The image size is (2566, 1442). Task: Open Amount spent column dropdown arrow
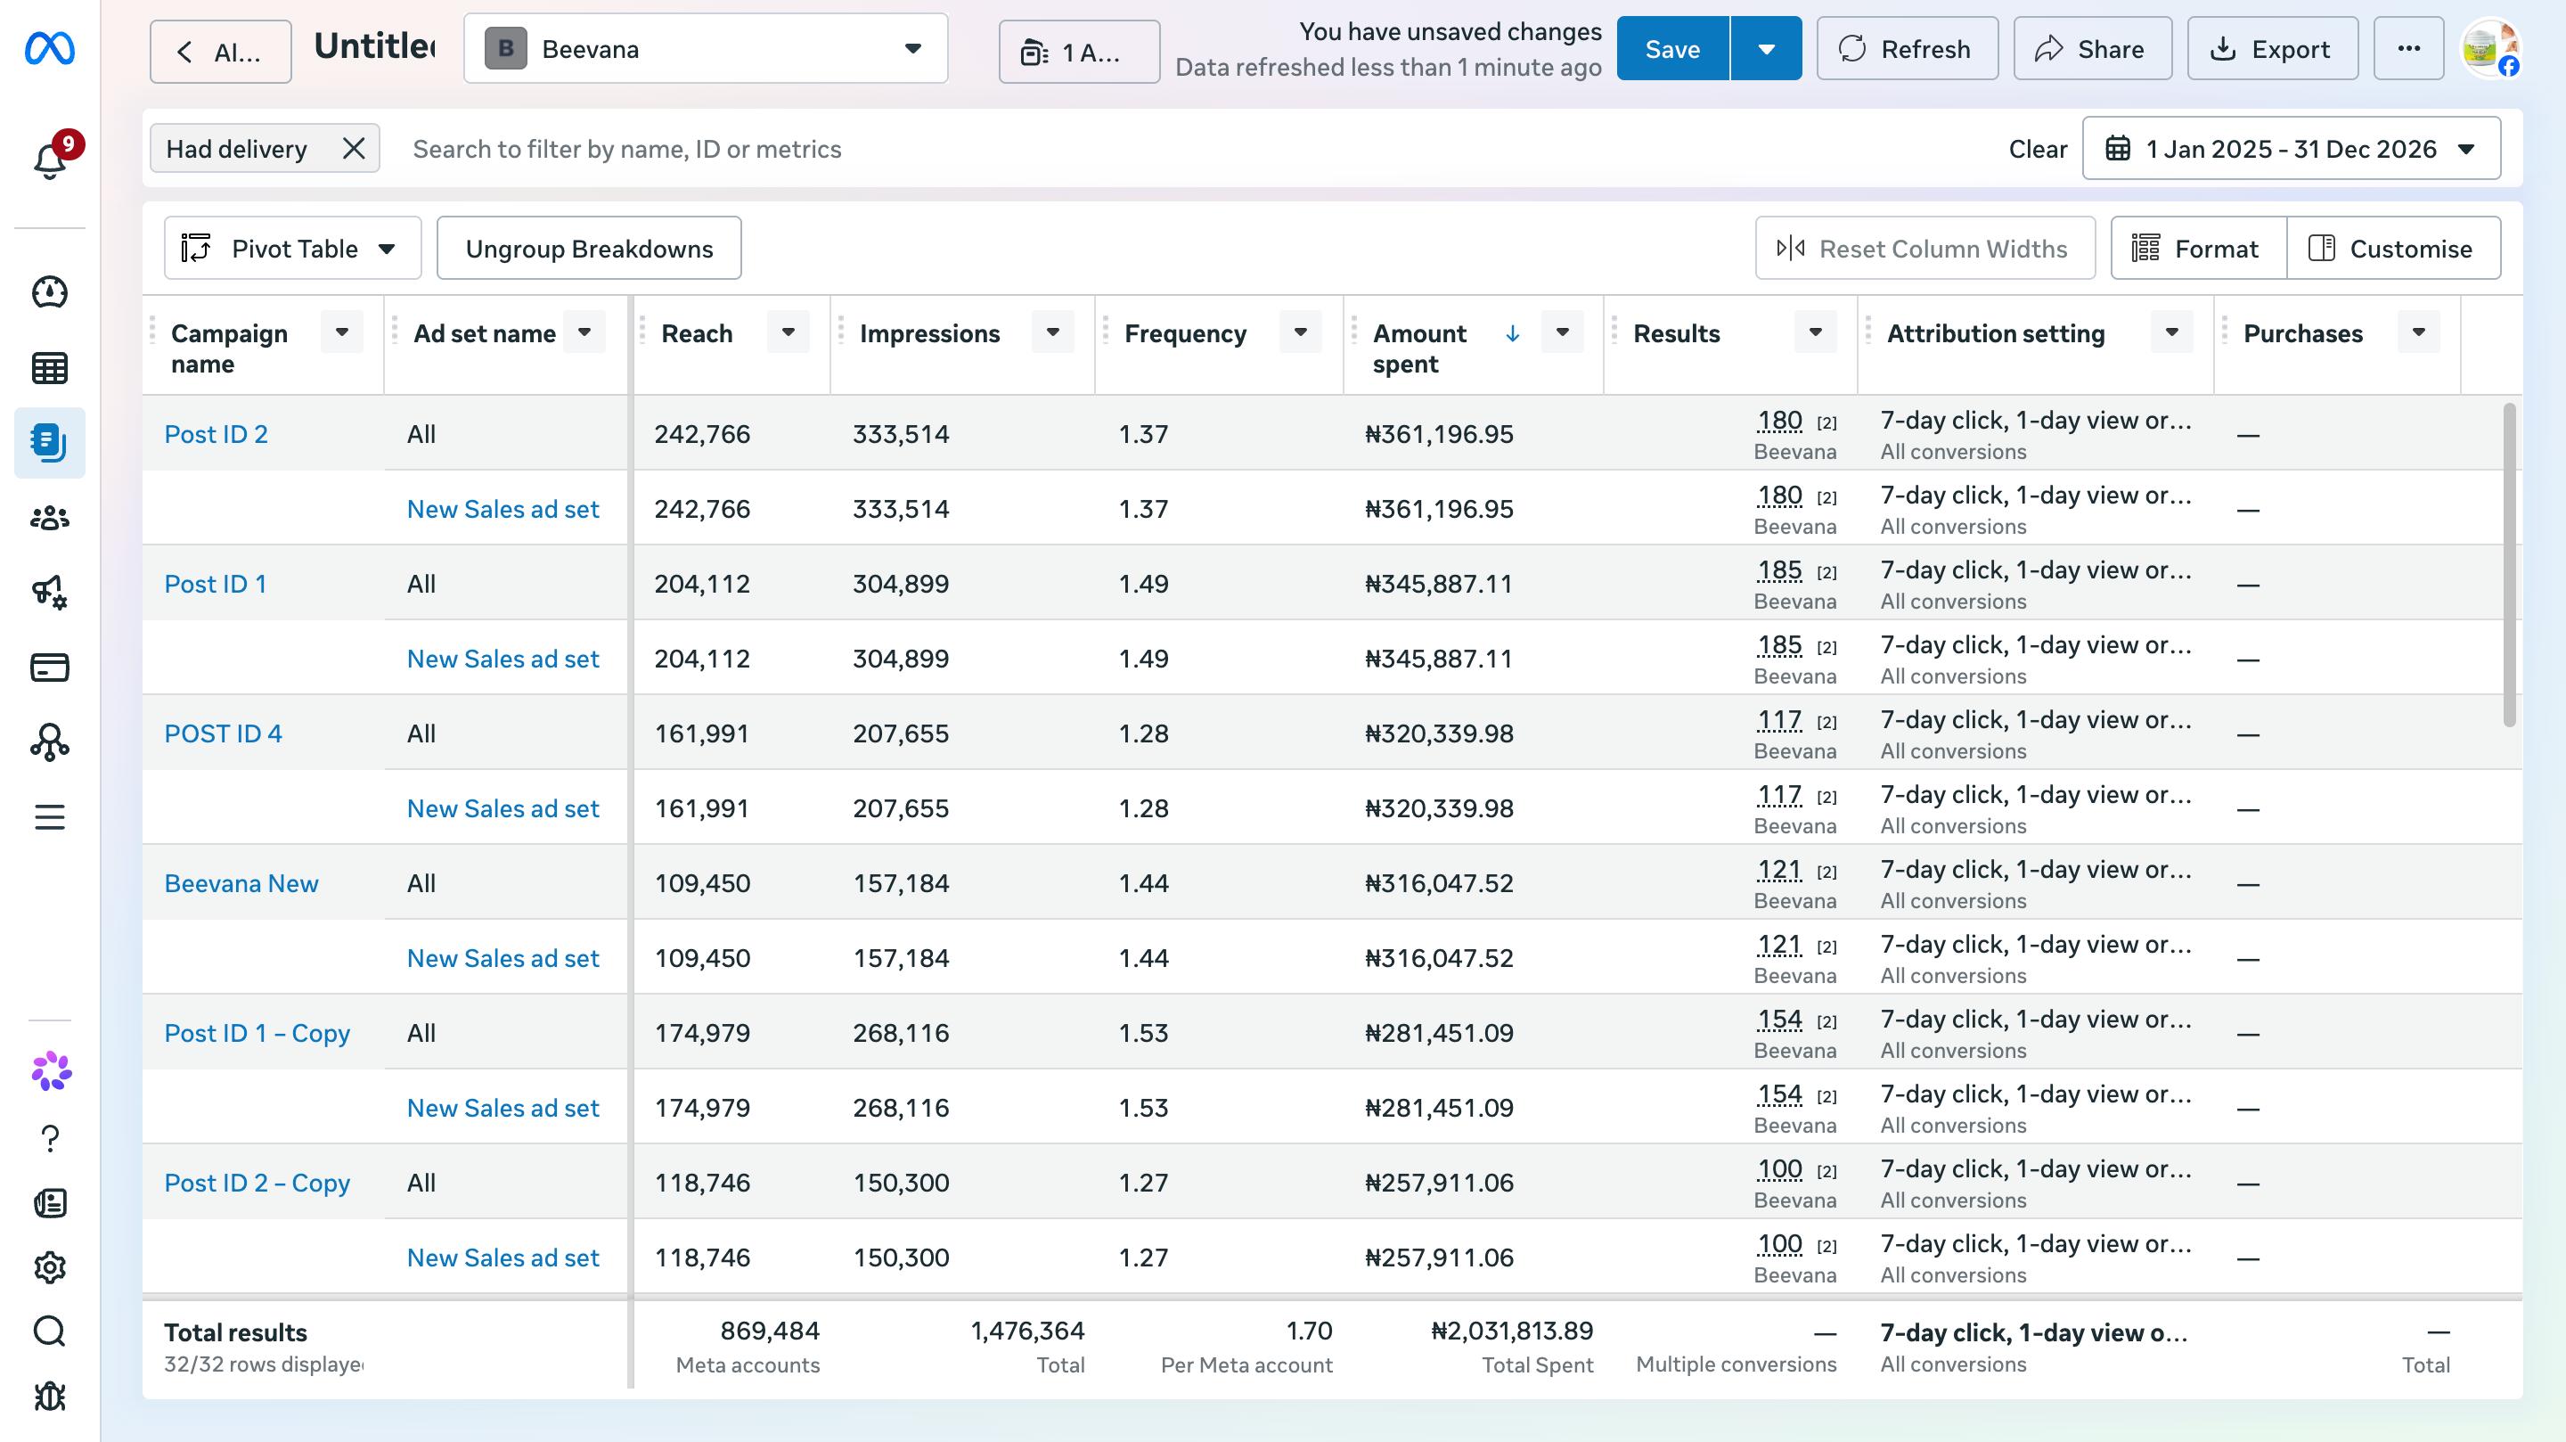coord(1562,332)
